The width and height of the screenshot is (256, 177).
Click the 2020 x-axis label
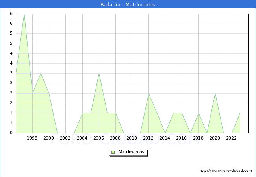point(215,138)
